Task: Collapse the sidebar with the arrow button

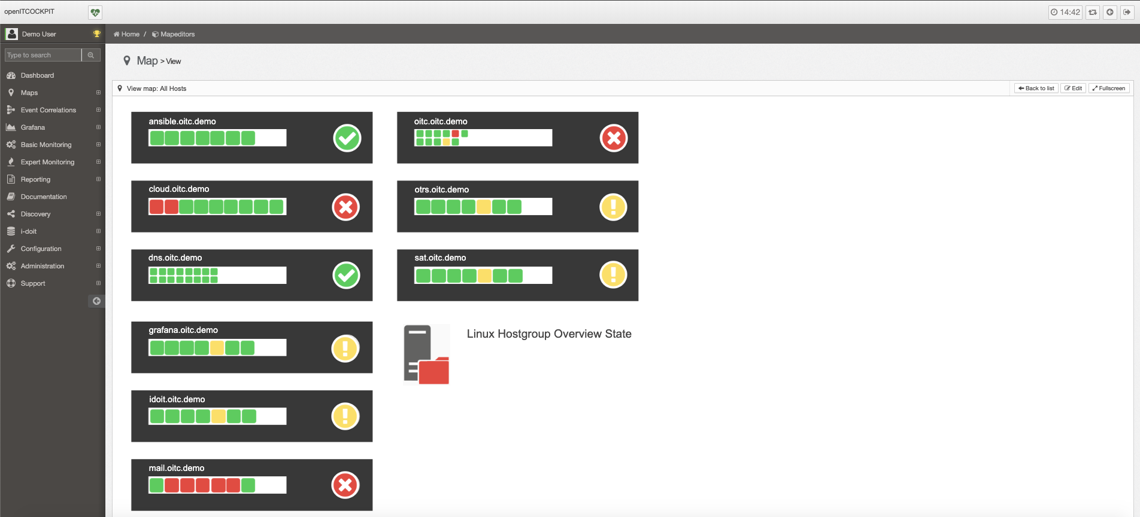Action: [96, 301]
